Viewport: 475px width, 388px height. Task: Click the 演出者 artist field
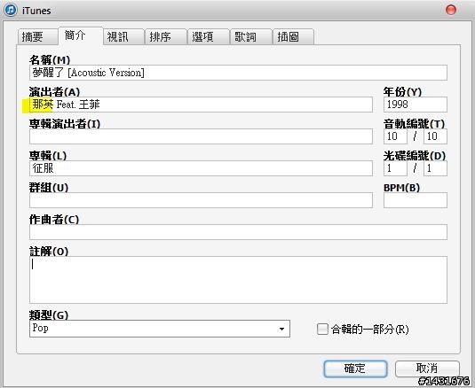(x=201, y=105)
